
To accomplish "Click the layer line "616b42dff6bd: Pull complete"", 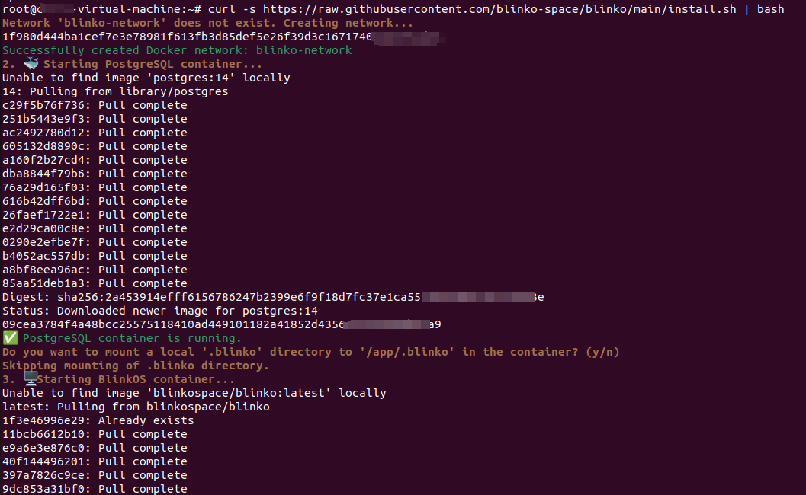I will 95,201.
